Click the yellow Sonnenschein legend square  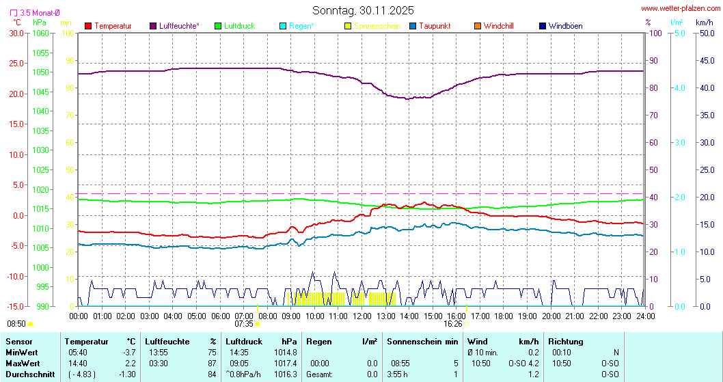pyautogui.click(x=348, y=26)
